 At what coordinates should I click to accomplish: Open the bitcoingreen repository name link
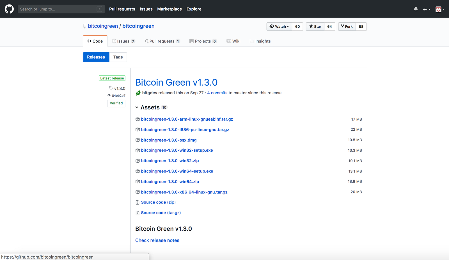pyautogui.click(x=138, y=26)
